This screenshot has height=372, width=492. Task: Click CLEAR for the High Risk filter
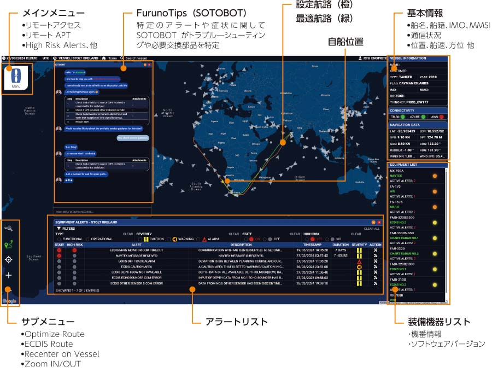pos(356,234)
